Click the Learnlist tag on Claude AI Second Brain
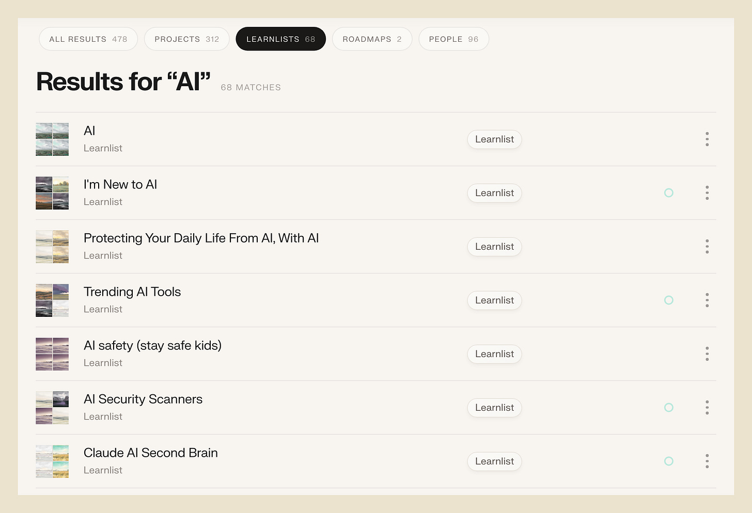This screenshot has height=513, width=752. (495, 461)
